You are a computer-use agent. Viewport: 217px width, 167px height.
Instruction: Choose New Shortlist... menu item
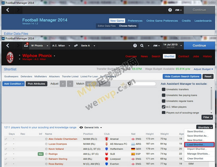click(196, 140)
